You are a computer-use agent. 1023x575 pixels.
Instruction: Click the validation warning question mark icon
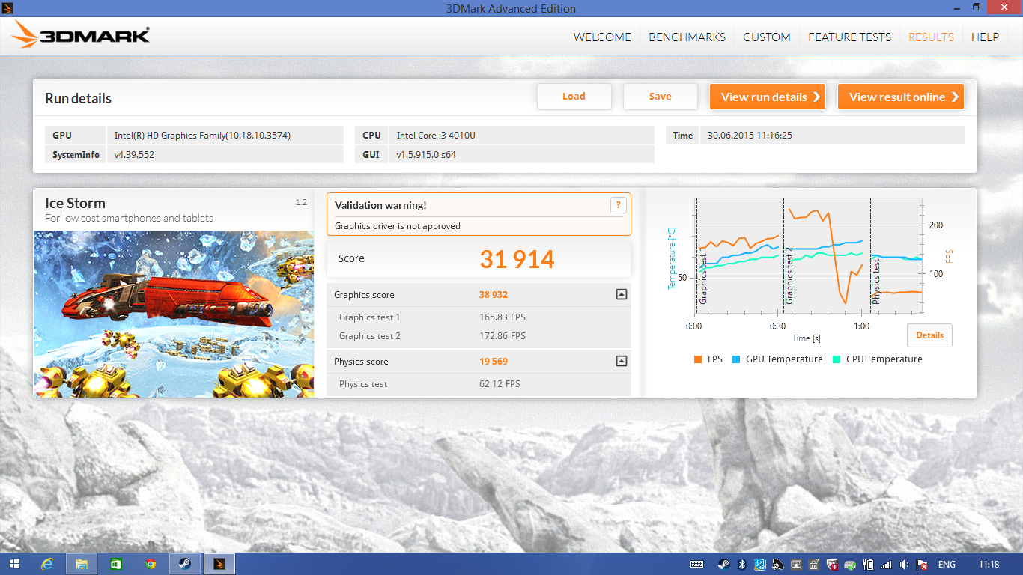618,204
